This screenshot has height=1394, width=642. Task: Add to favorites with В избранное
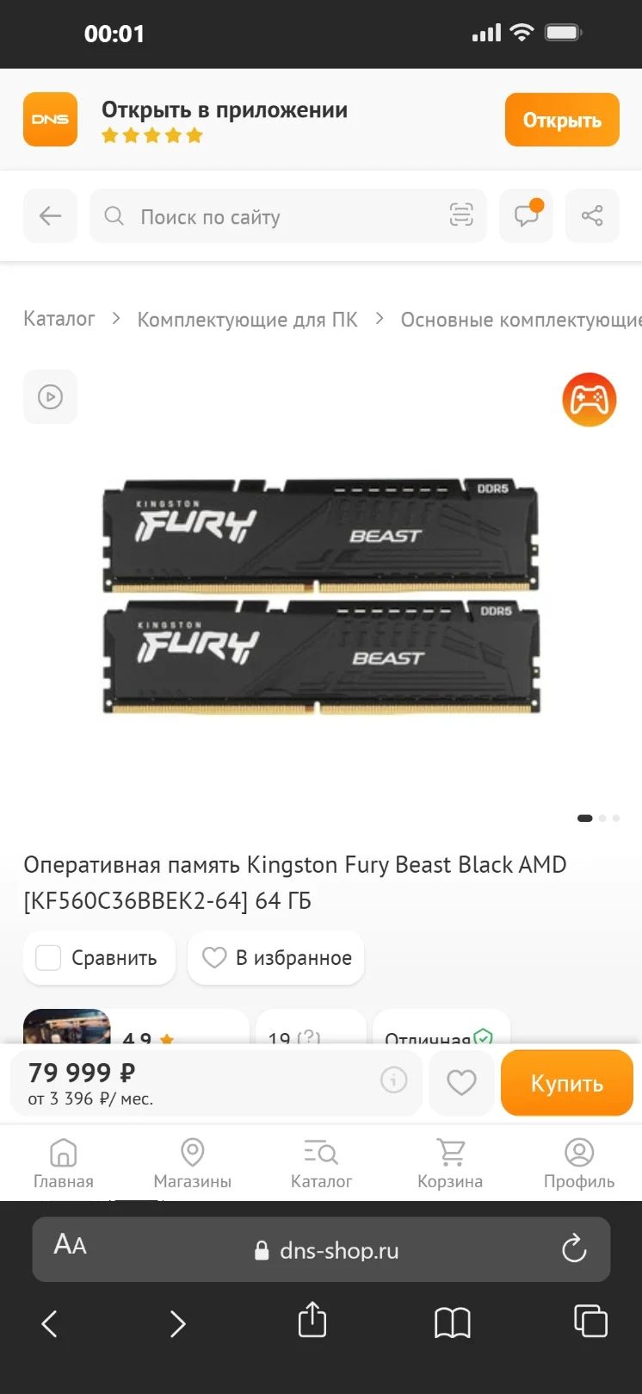[x=276, y=957]
